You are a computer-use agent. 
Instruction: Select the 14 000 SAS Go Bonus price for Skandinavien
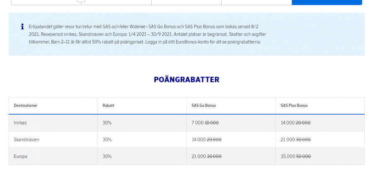(x=199, y=140)
